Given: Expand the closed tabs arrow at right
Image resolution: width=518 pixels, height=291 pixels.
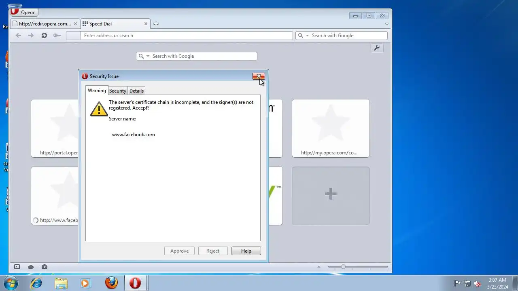Looking at the screenshot, I should [x=386, y=24].
